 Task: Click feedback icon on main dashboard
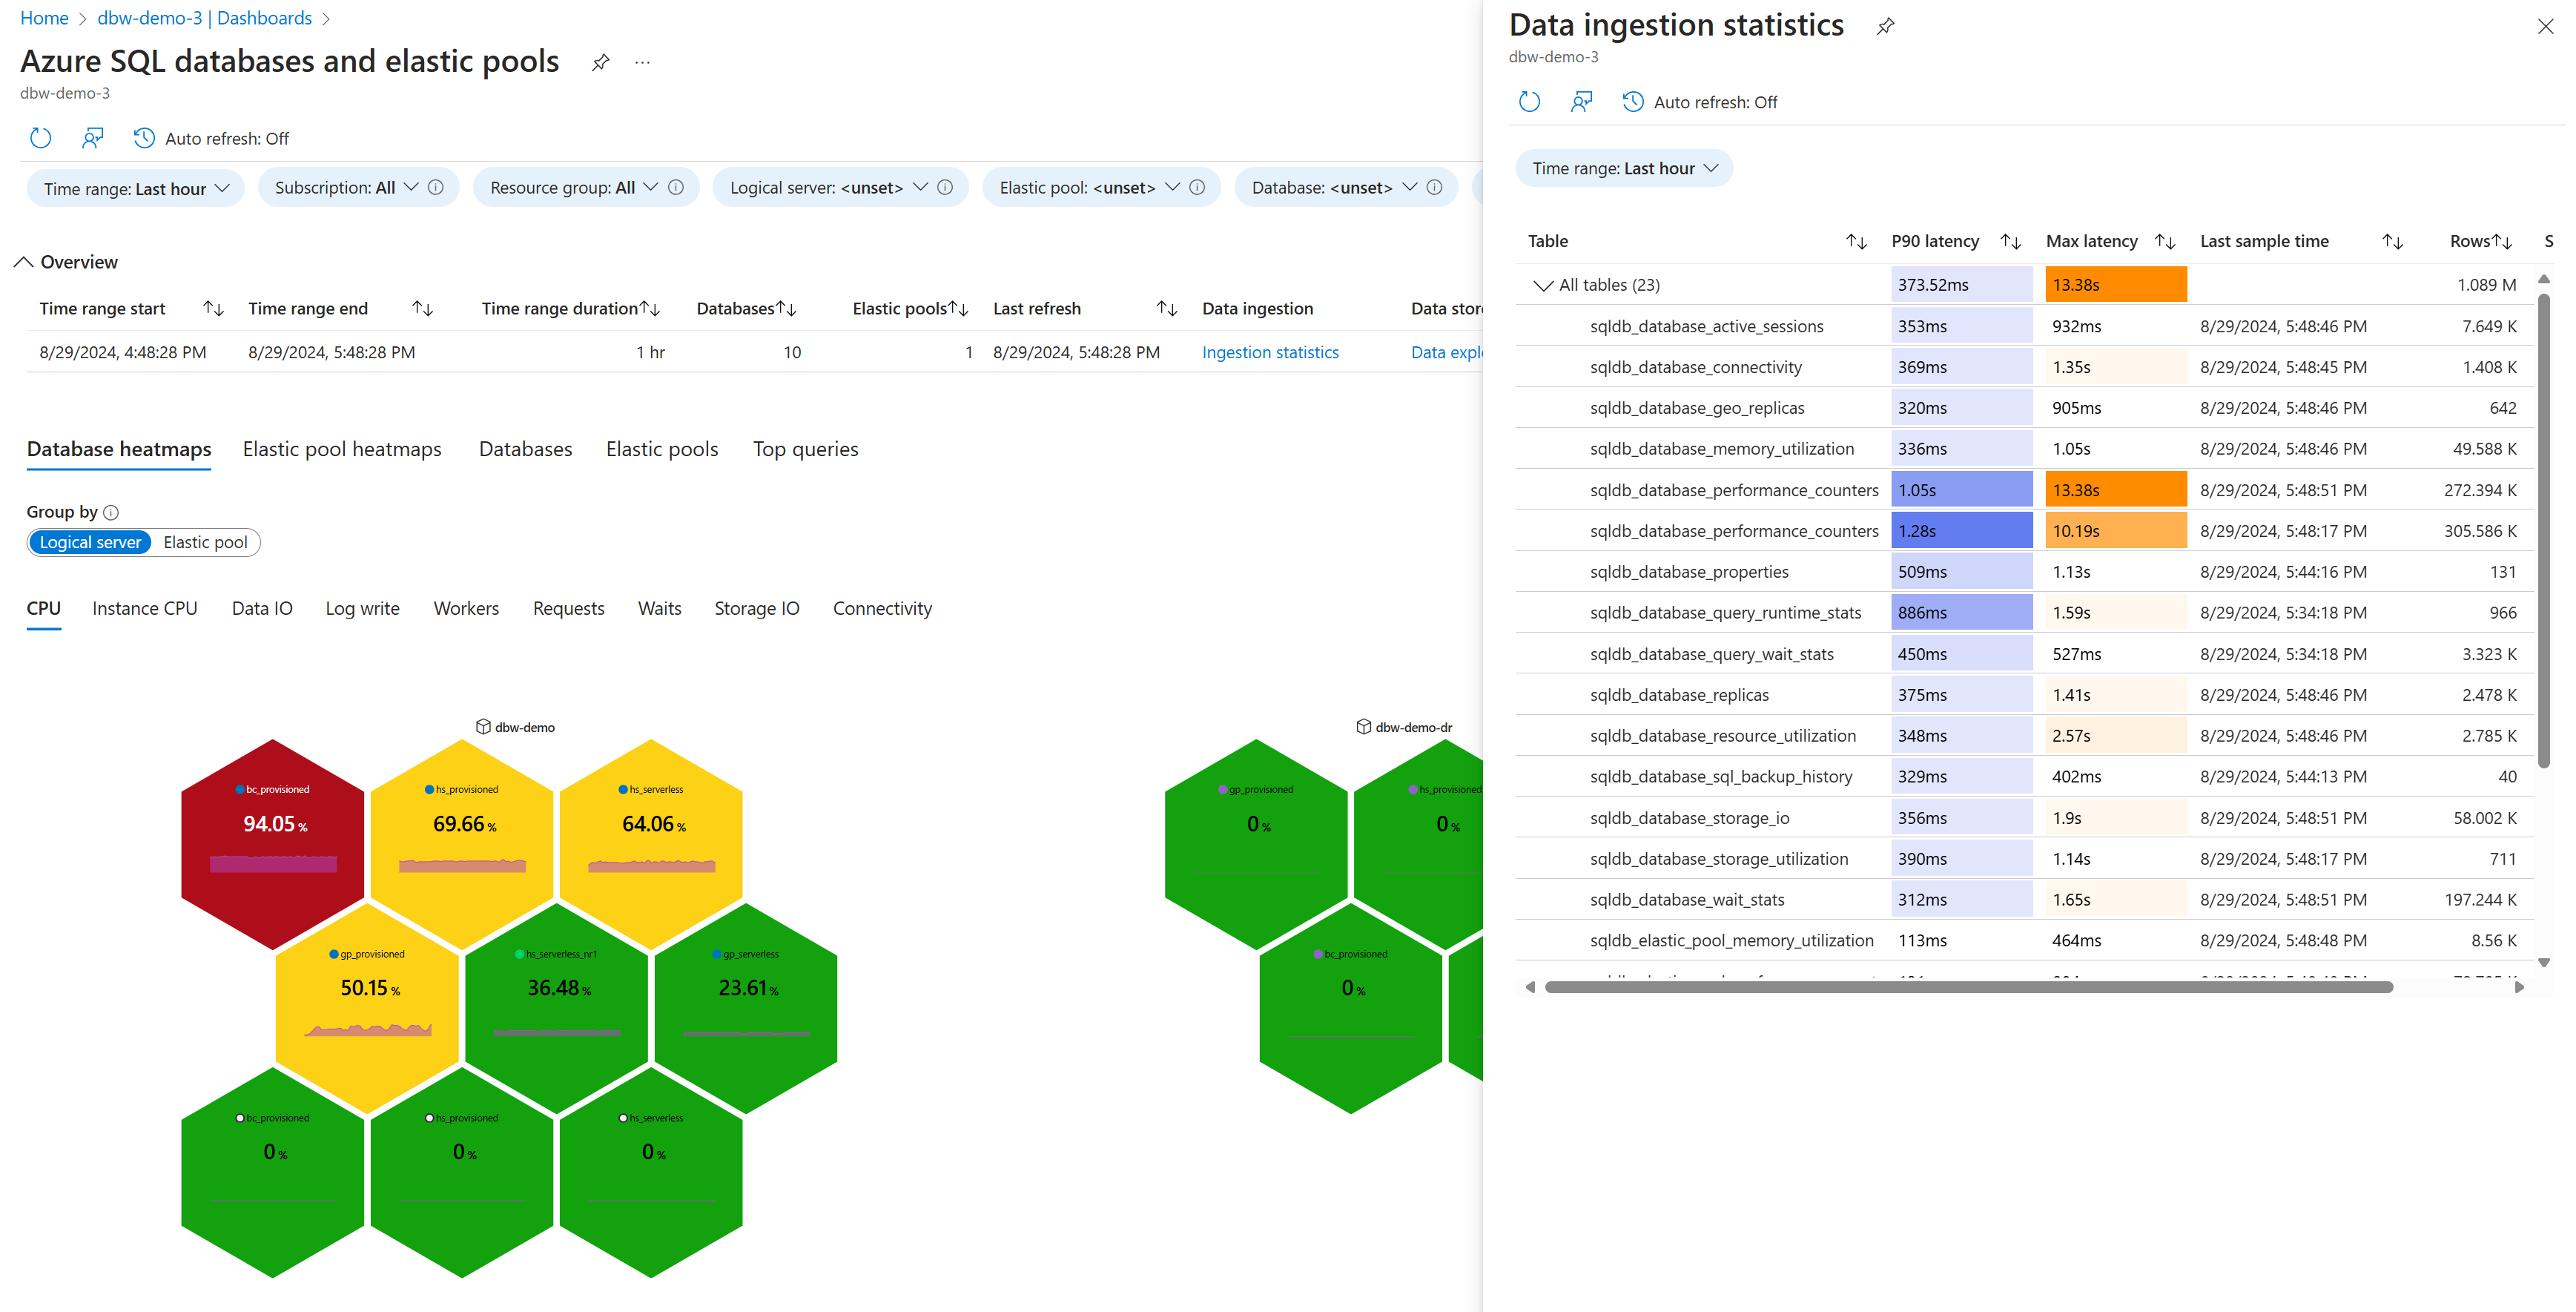tap(92, 138)
